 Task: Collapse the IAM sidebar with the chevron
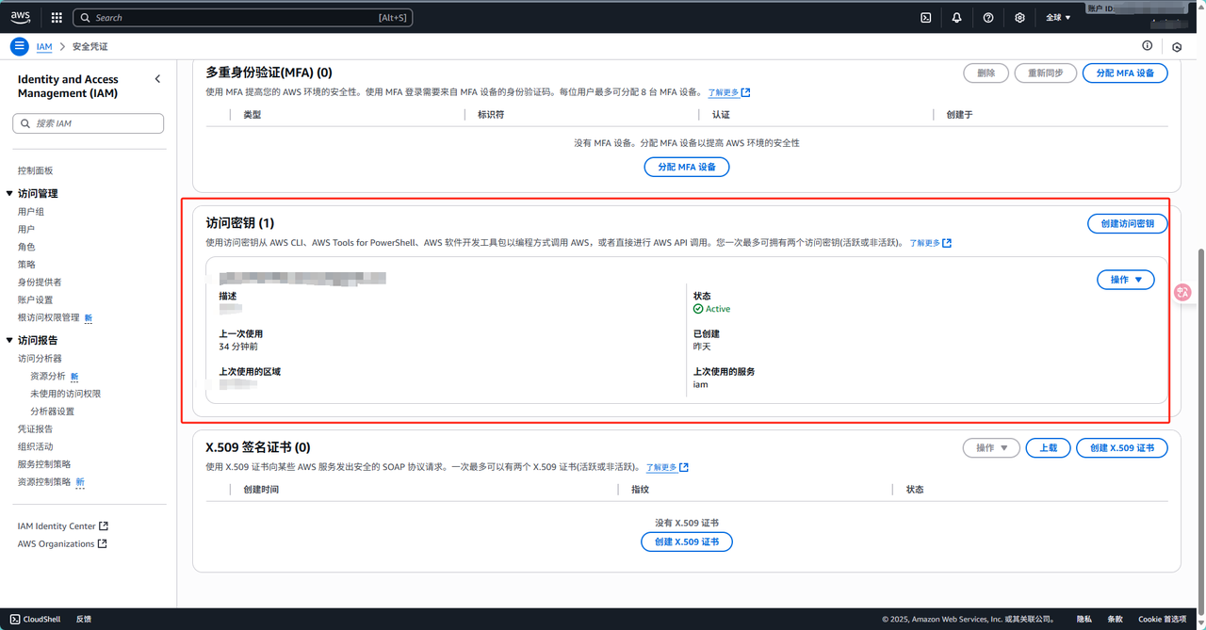pos(157,79)
